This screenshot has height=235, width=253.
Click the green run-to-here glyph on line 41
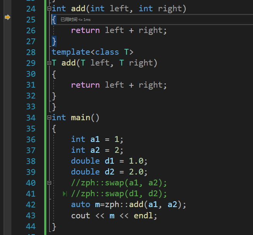coord(65,194)
